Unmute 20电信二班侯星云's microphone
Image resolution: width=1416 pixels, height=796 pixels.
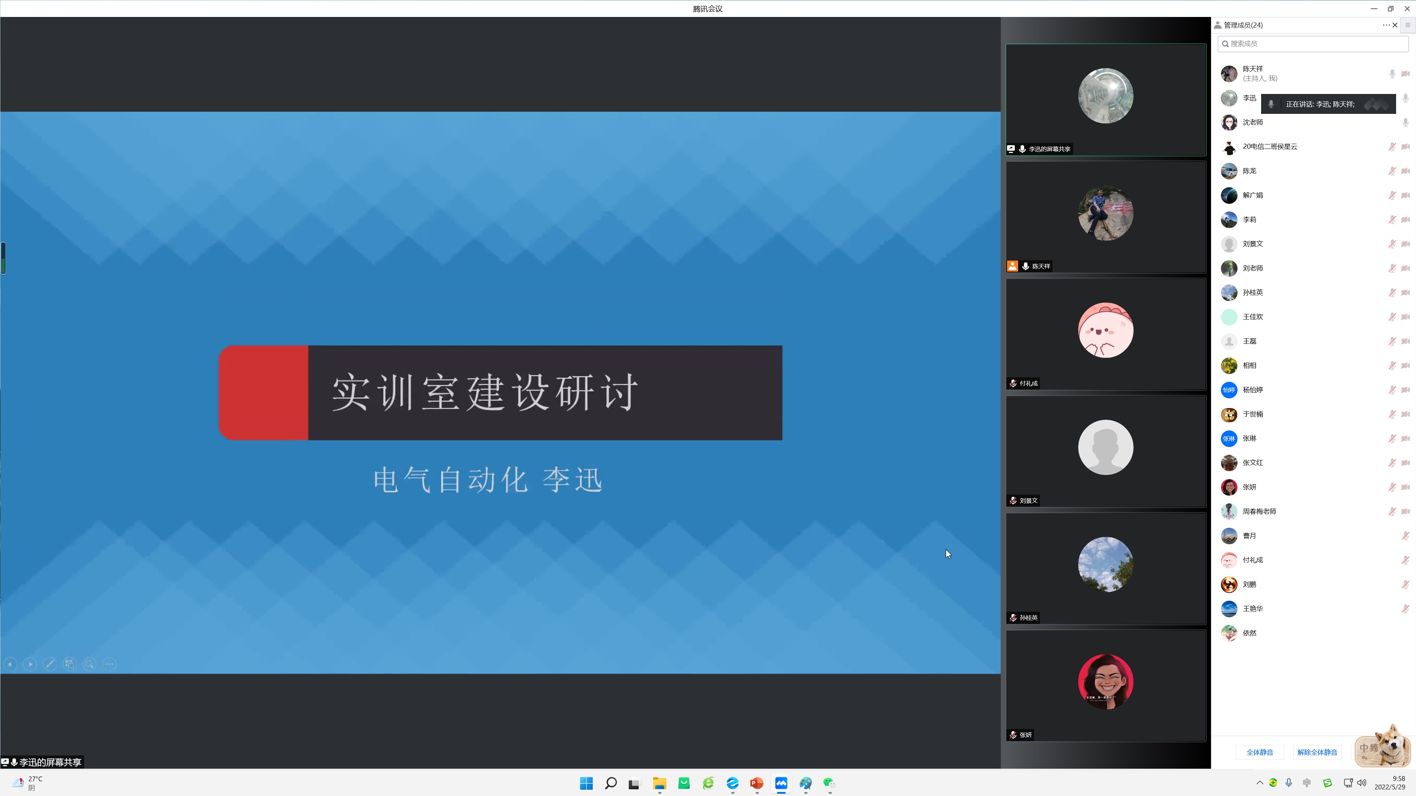pyautogui.click(x=1392, y=147)
